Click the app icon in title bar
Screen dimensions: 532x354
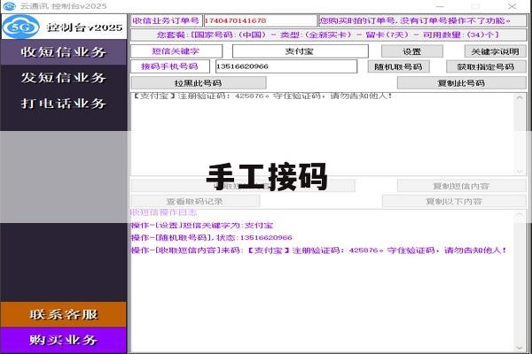(x=9, y=6)
